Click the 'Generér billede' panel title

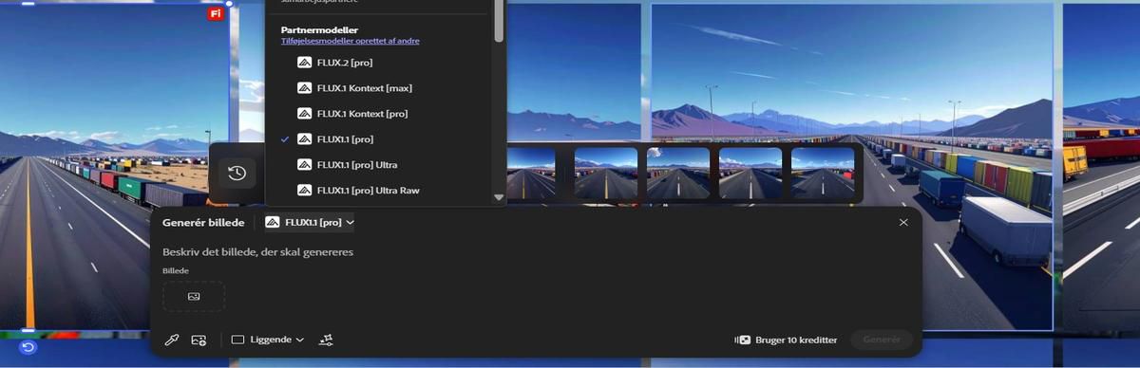point(203,223)
